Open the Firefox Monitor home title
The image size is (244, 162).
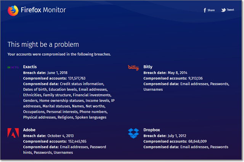tap(43, 10)
